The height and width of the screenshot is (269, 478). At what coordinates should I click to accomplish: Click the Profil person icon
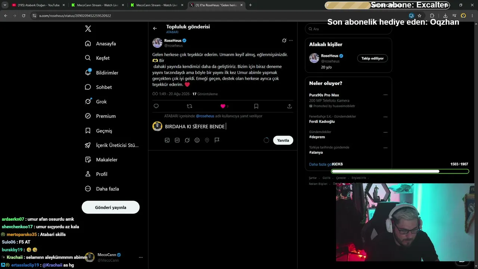pos(88,174)
